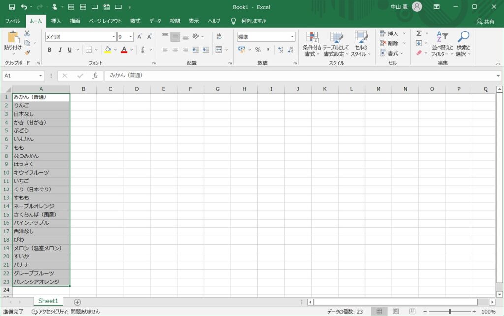Toggle italic formatting

(60, 50)
